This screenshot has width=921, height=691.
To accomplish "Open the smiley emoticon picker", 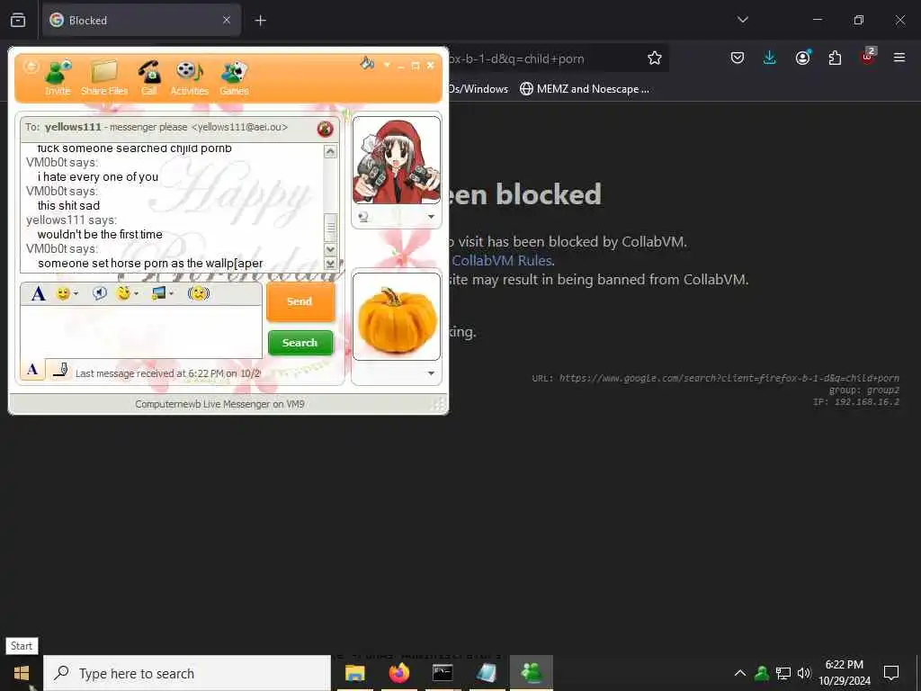I will [63, 293].
